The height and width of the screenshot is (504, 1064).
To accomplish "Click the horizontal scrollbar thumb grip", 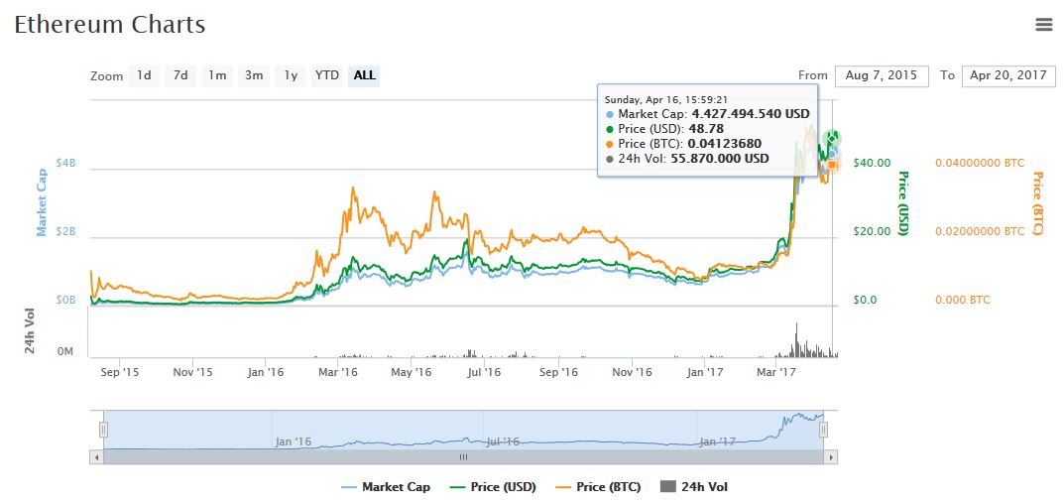I will coord(463,457).
